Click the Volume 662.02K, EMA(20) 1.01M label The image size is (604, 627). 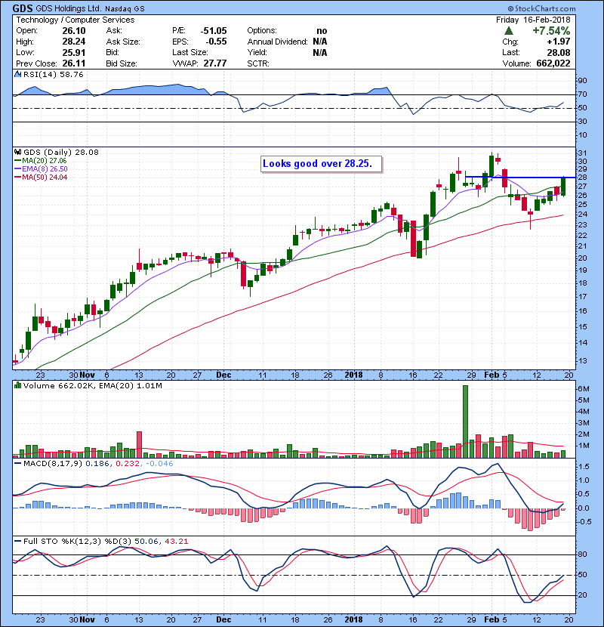(x=93, y=385)
